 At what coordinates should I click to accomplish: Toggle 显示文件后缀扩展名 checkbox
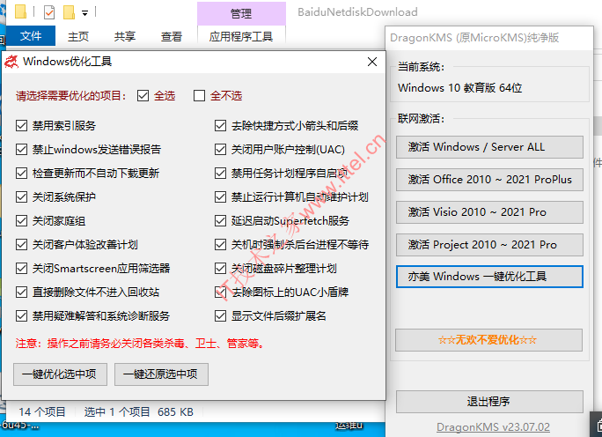coord(220,316)
